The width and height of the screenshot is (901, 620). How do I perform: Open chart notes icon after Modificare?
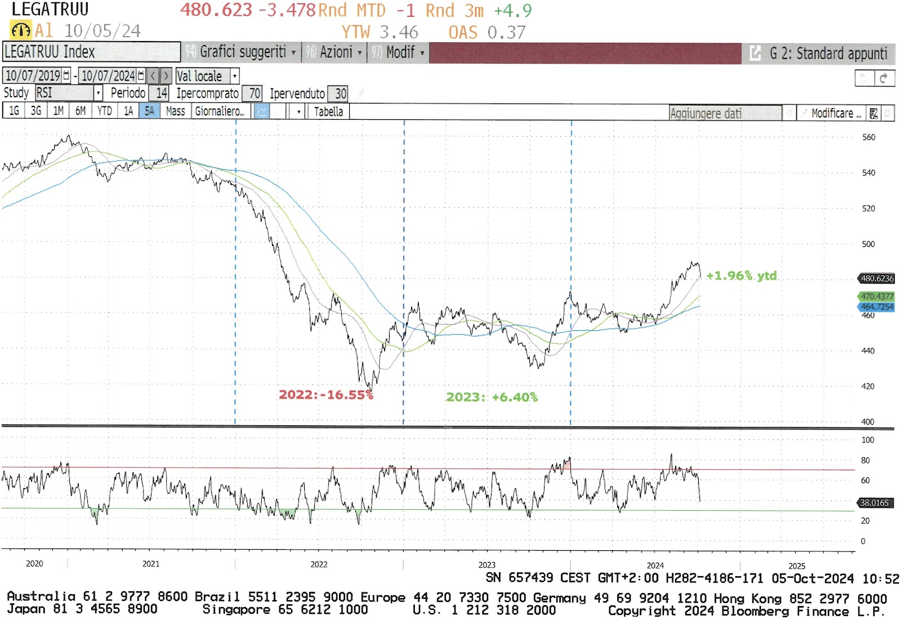click(873, 113)
